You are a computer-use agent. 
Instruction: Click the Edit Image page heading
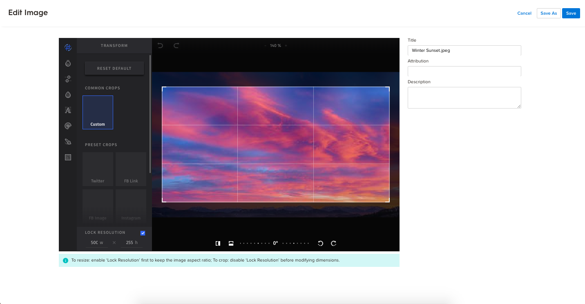(x=28, y=13)
